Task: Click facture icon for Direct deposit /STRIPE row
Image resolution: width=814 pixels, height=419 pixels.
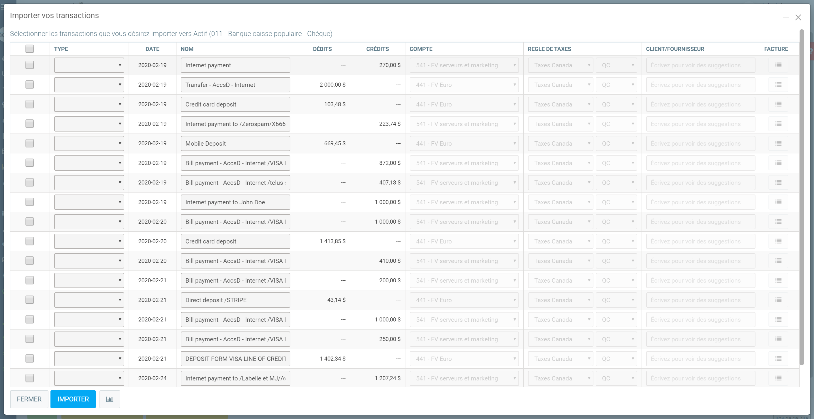Action: coord(778,300)
